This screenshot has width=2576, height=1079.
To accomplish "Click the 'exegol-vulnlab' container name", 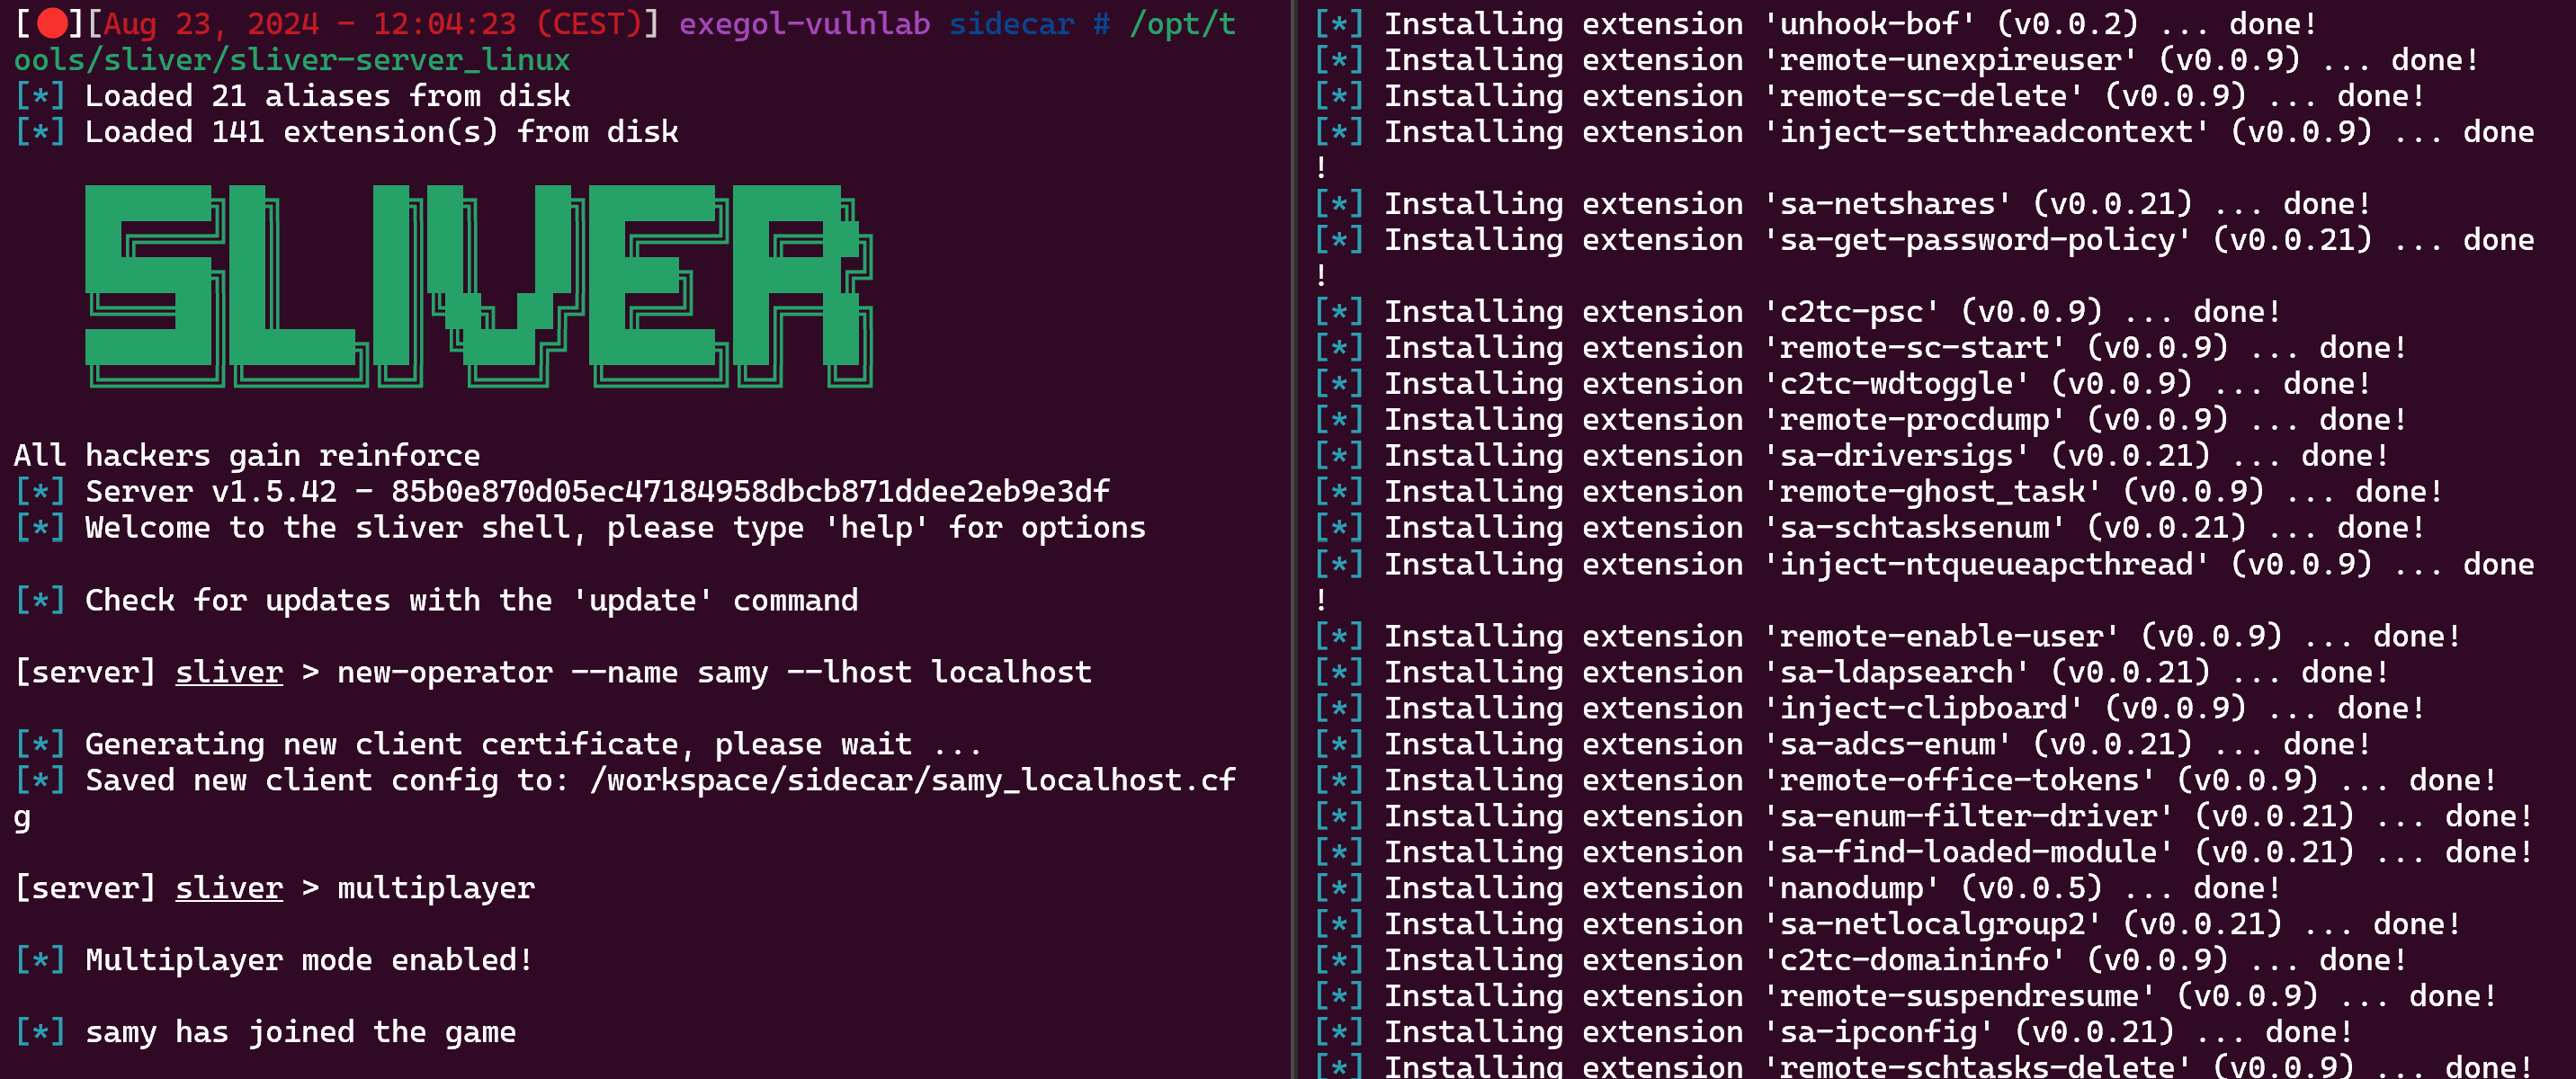I will click(804, 23).
